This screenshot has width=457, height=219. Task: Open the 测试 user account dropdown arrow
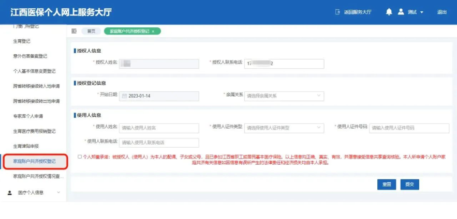(x=422, y=12)
